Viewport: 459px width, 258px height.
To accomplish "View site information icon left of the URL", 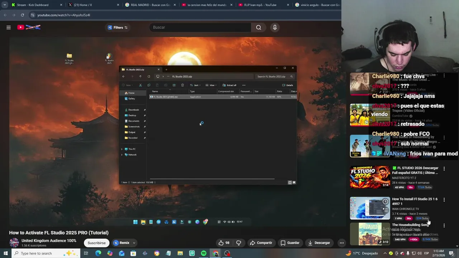I will [x=32, y=15].
